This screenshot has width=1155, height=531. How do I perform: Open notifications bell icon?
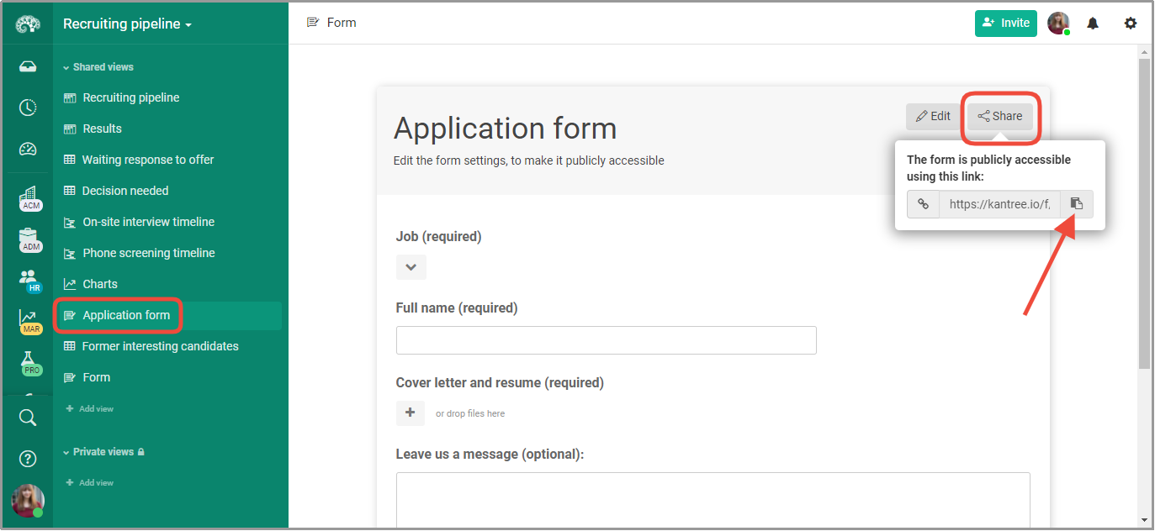pos(1093,24)
